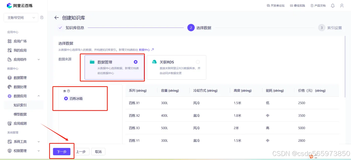
Task: Click the 百炼 X3 cell
Action: [x=134, y=128]
